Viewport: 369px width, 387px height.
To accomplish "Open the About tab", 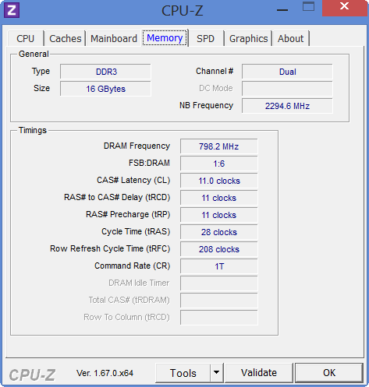I will pyautogui.click(x=290, y=39).
